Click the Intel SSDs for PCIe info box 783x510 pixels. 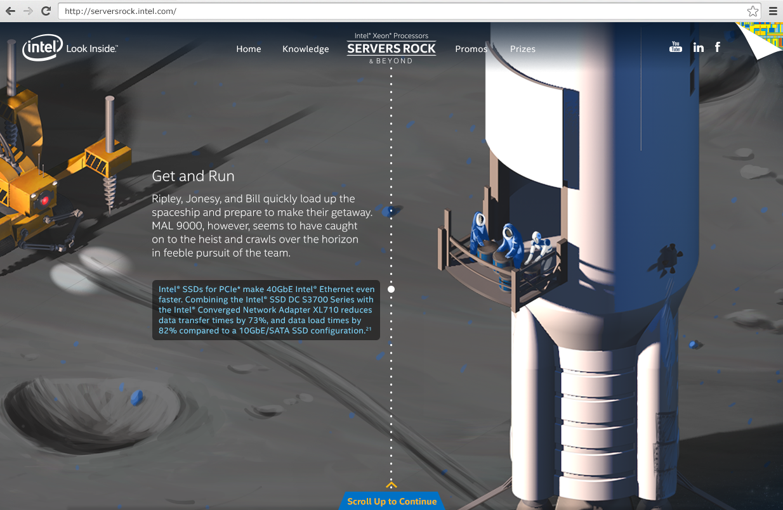coord(266,310)
